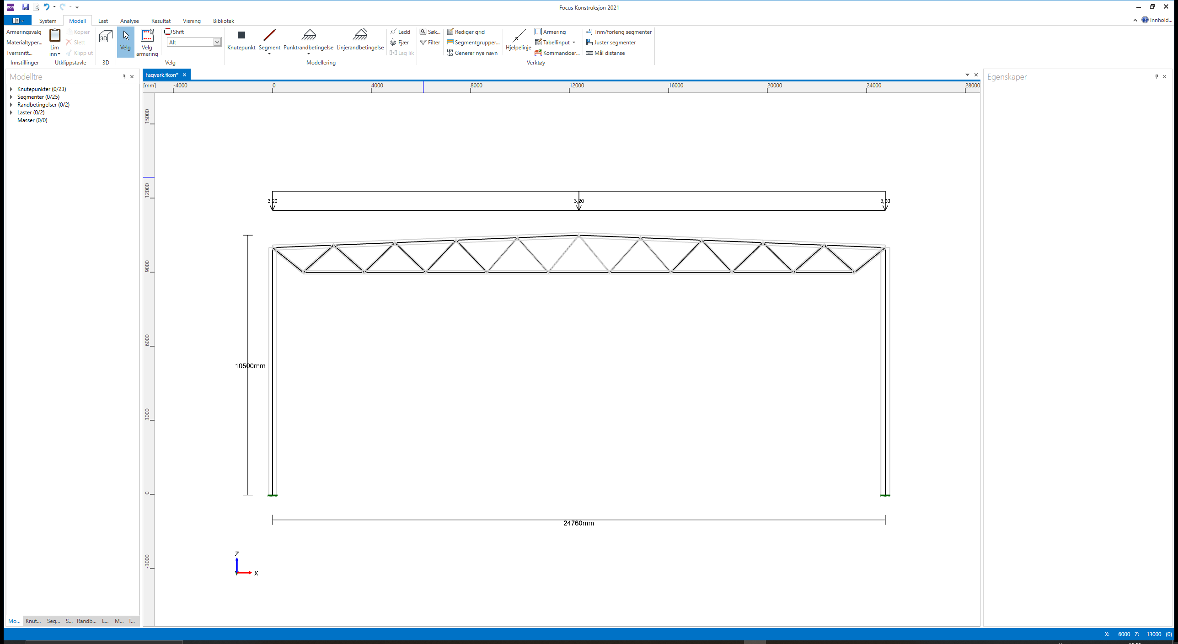1178x644 pixels.
Task: Pin the Modelltre panel
Action: tap(124, 76)
